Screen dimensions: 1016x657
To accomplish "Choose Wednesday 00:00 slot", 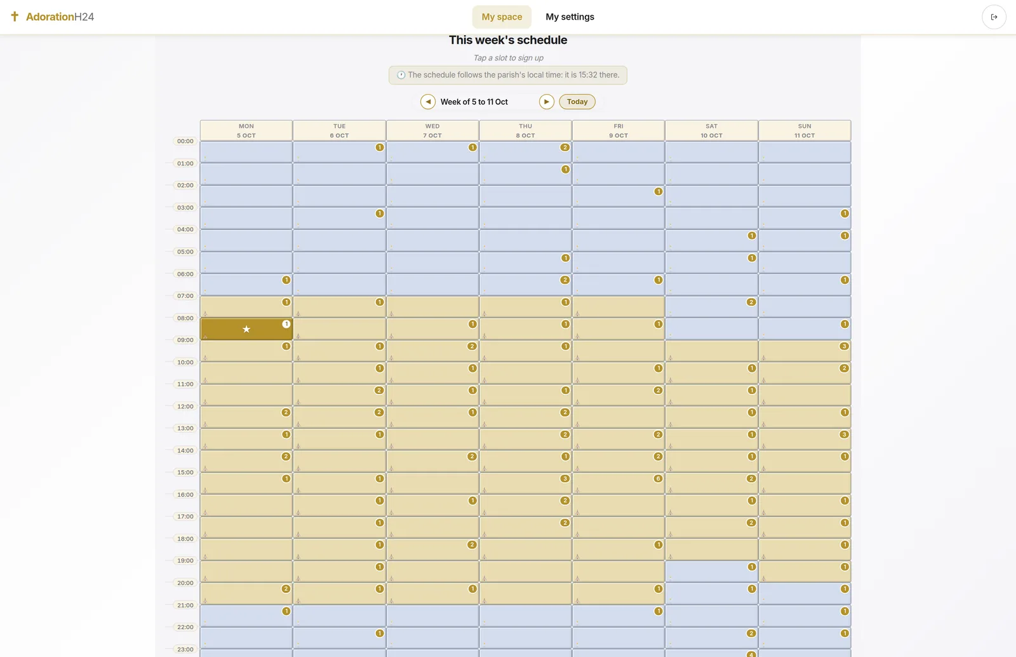I will point(432,152).
